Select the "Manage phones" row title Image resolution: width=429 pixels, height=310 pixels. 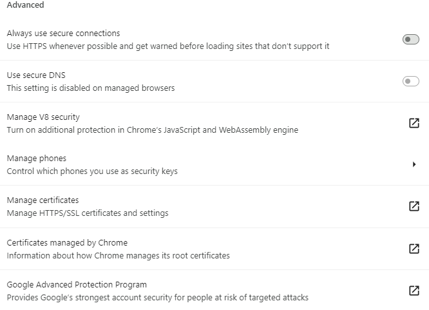tap(37, 158)
